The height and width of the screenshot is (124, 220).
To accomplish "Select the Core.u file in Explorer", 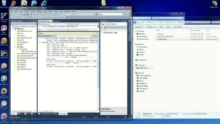I will [161, 34].
